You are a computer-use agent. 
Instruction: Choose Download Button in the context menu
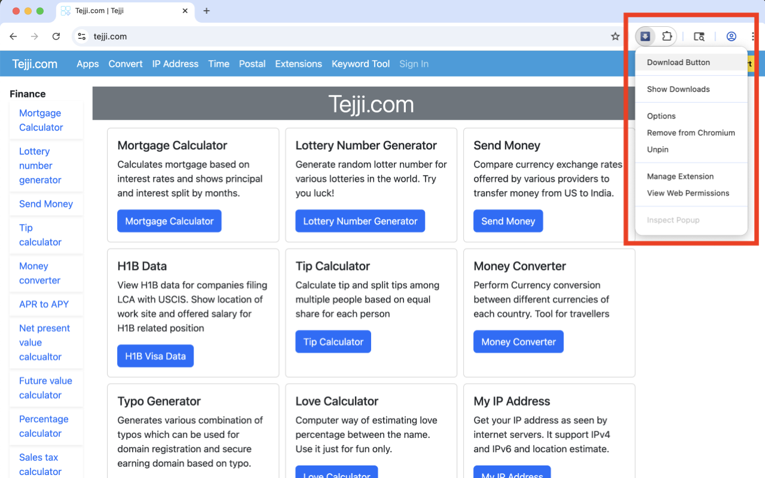tap(691, 62)
